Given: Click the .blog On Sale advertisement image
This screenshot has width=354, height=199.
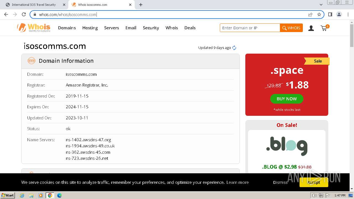Looking at the screenshot, I should [x=287, y=146].
